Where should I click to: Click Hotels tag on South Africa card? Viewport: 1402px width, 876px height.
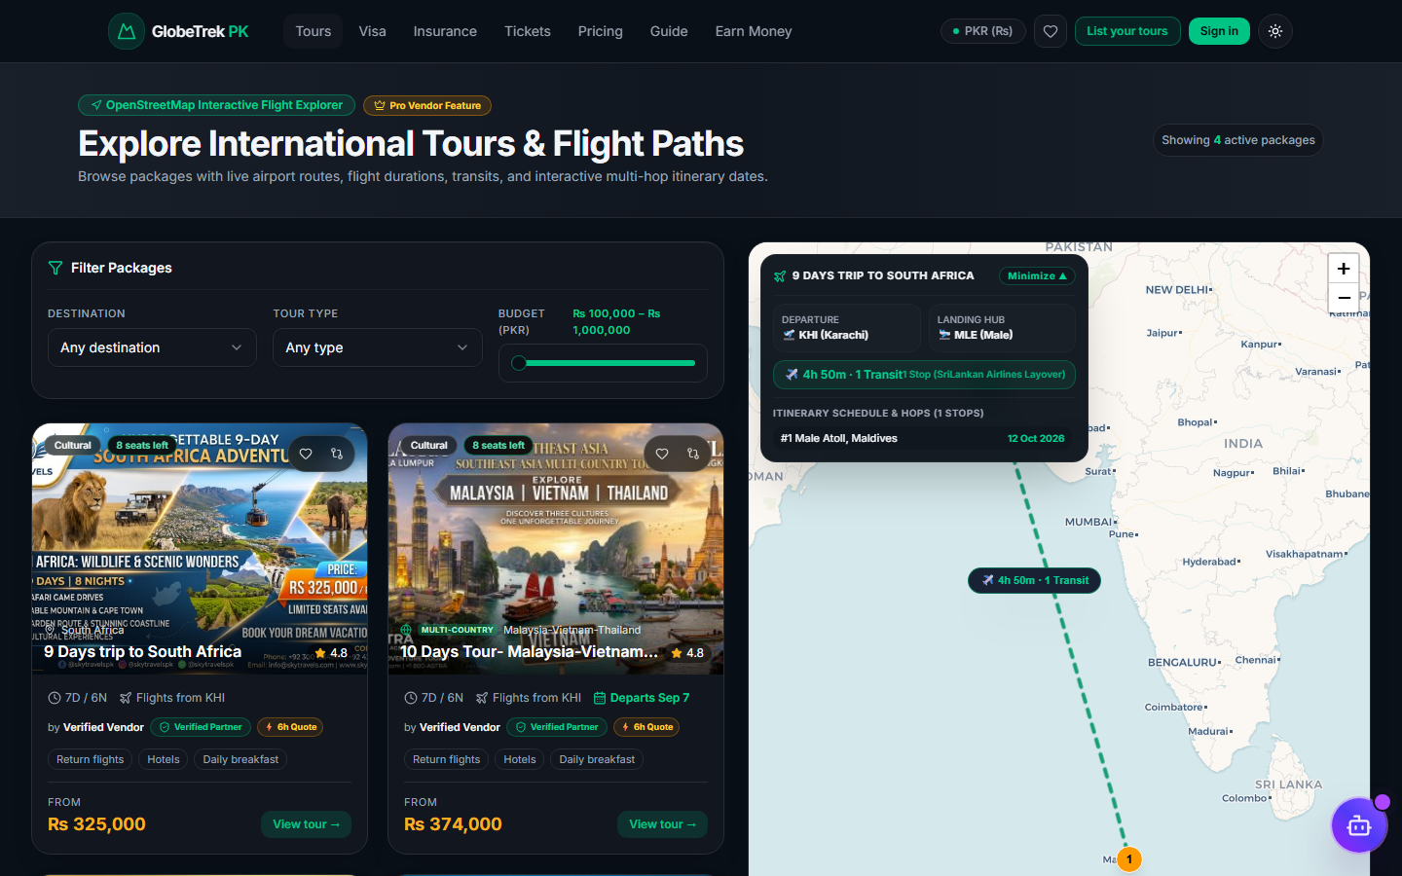164,759
